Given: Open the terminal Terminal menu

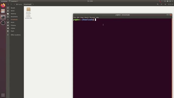Looking at the screenshot, I should tap(92, 17).
